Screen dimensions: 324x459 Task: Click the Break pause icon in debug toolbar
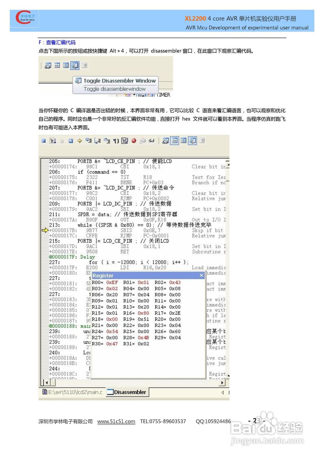coord(62,141)
